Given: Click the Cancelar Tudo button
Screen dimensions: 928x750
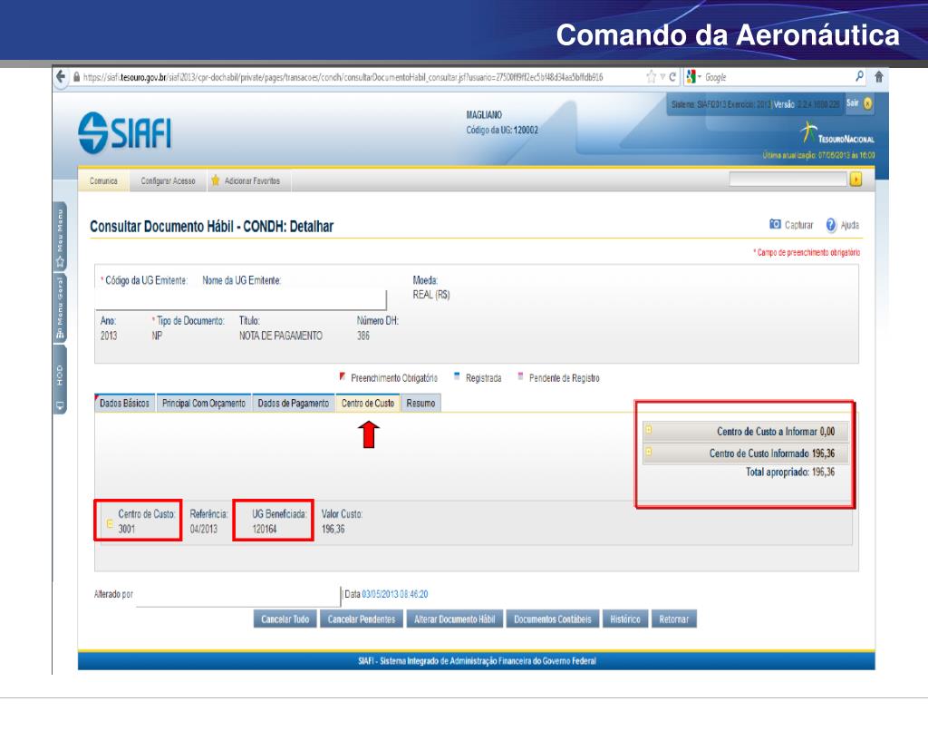Looking at the screenshot, I should pyautogui.click(x=285, y=619).
